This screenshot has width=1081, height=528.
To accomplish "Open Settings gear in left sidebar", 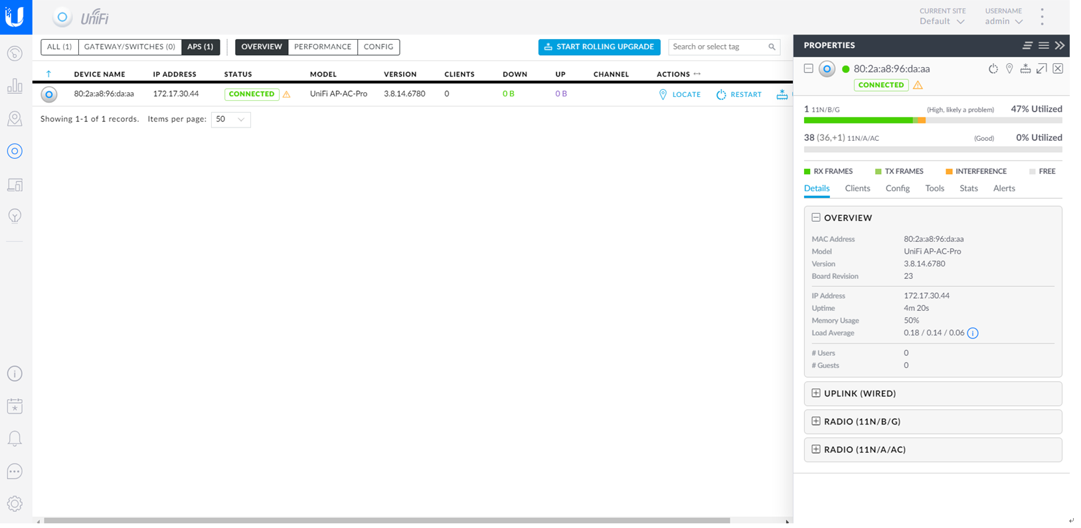I will coord(15,504).
